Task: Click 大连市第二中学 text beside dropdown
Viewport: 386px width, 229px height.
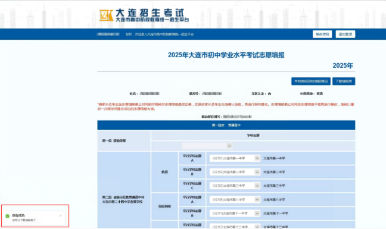Action: pos(274,172)
